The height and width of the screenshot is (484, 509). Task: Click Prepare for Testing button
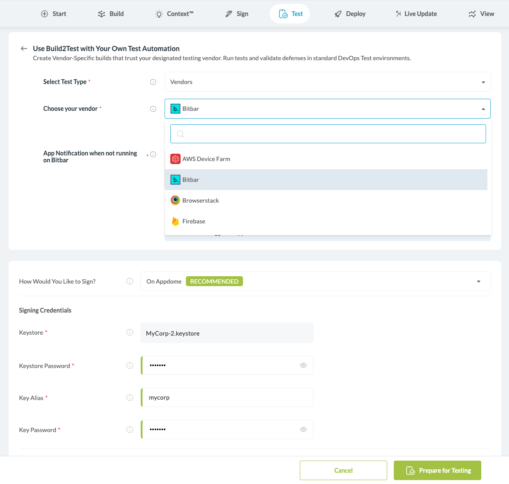click(x=438, y=471)
